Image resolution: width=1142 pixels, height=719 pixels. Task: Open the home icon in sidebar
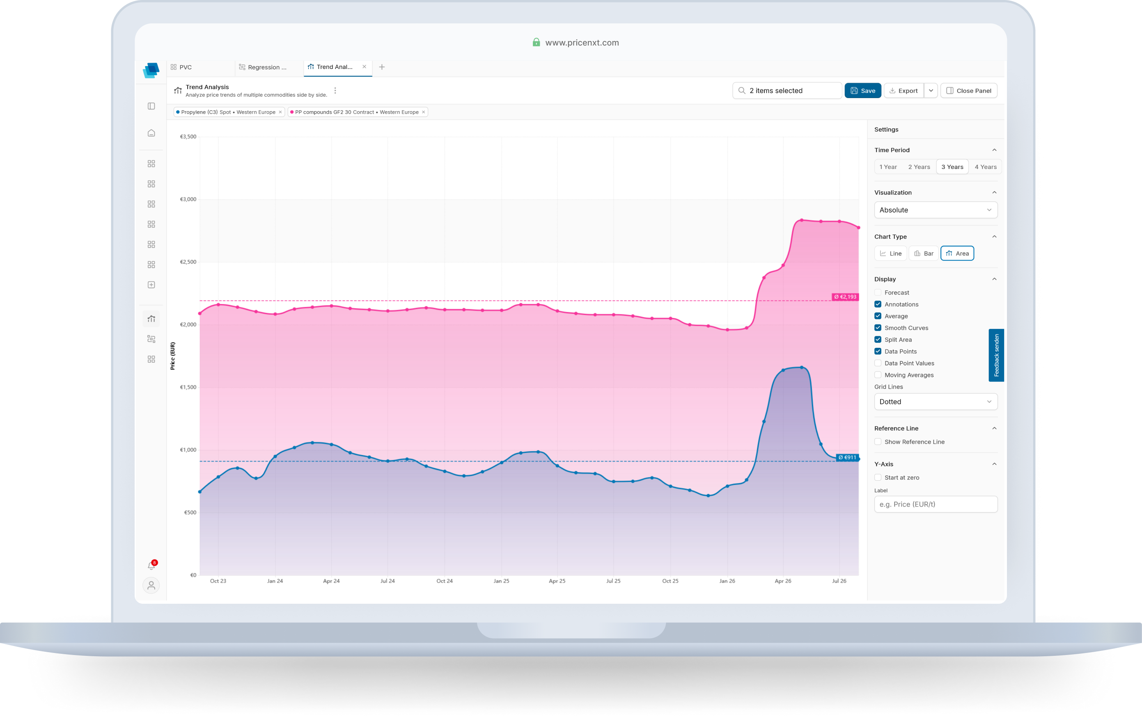(x=151, y=133)
